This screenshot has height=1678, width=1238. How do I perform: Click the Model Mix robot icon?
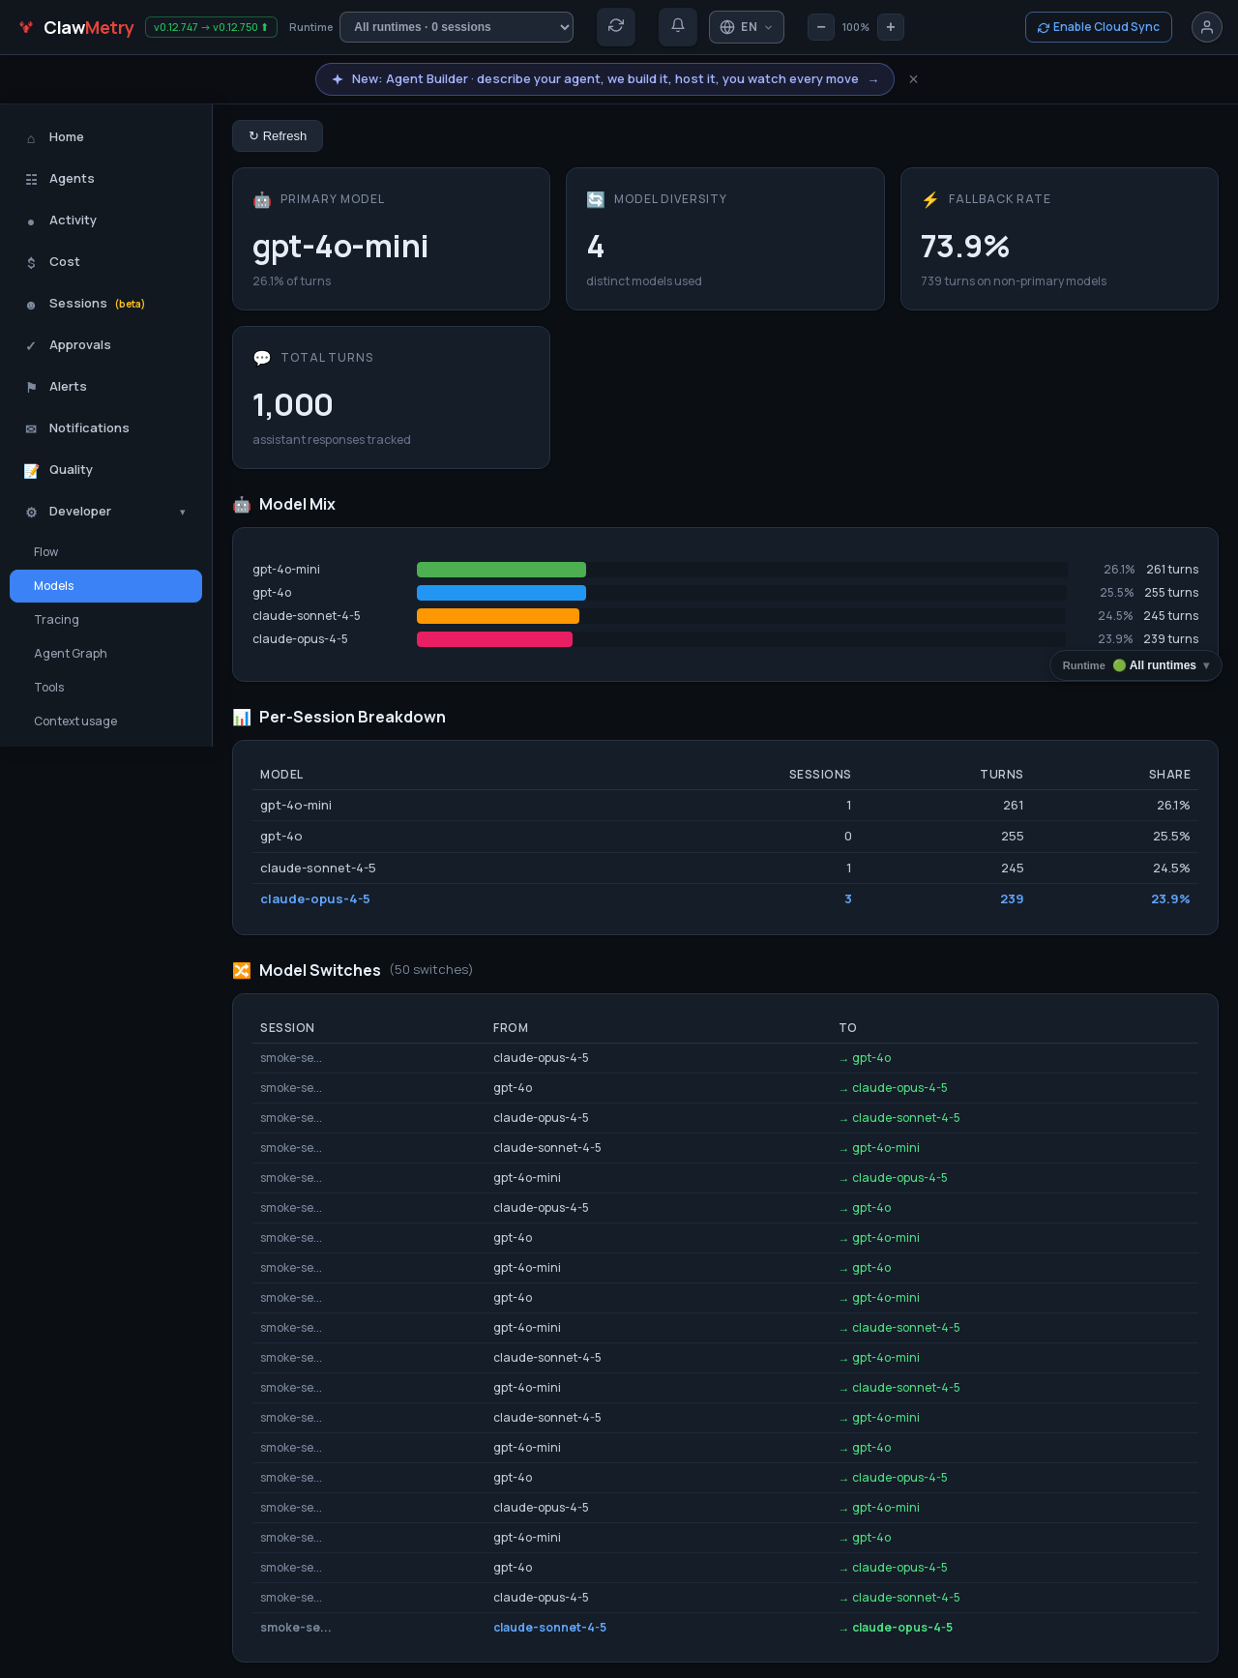coord(242,505)
